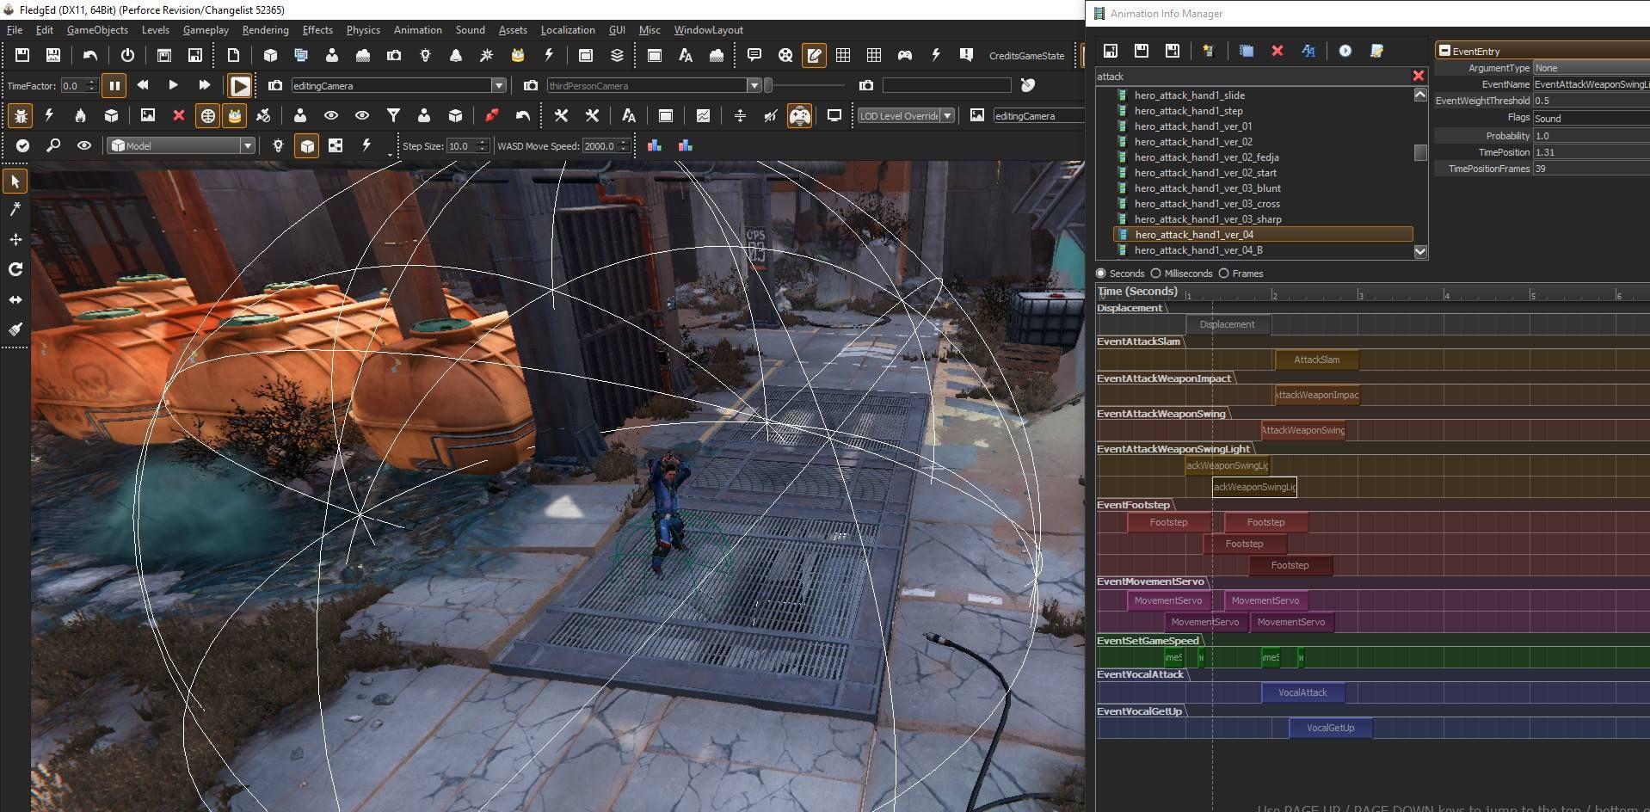
Task: Toggle the highlighted pencil edit mode button
Action: pyautogui.click(x=813, y=55)
